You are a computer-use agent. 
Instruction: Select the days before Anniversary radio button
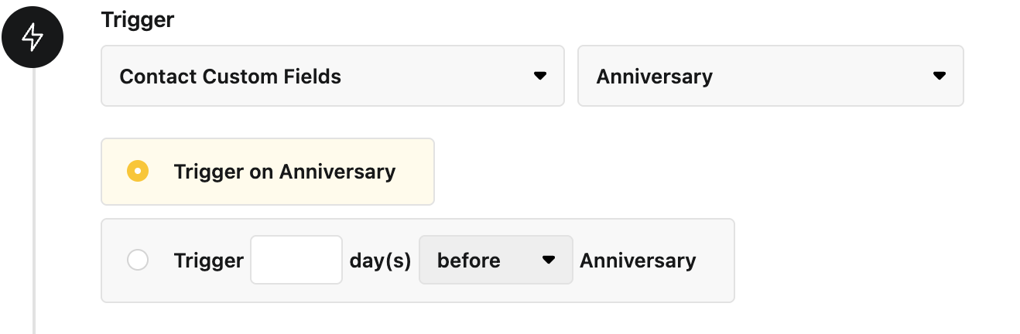(138, 261)
